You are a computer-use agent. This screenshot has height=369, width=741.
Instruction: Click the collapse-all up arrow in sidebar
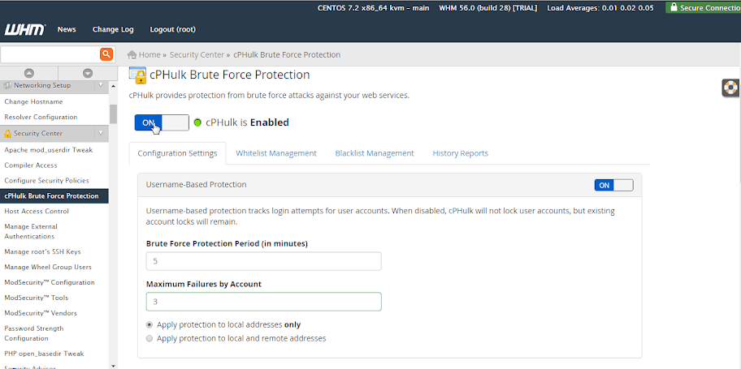click(28, 73)
